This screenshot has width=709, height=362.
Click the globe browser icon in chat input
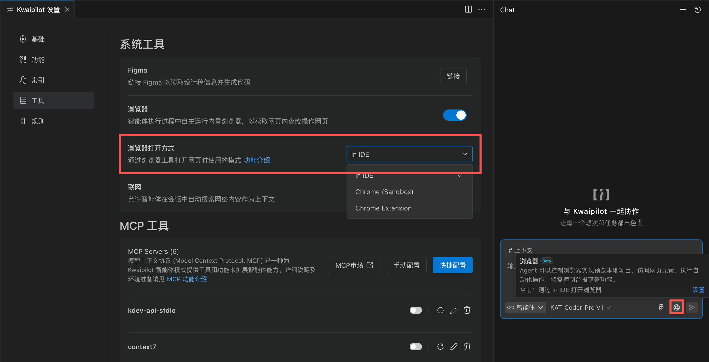click(677, 307)
